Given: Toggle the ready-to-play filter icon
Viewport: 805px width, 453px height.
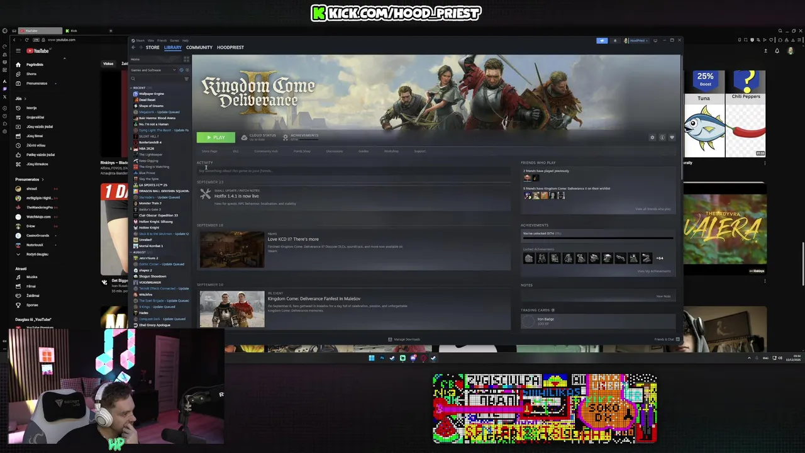Looking at the screenshot, I should click(187, 70).
